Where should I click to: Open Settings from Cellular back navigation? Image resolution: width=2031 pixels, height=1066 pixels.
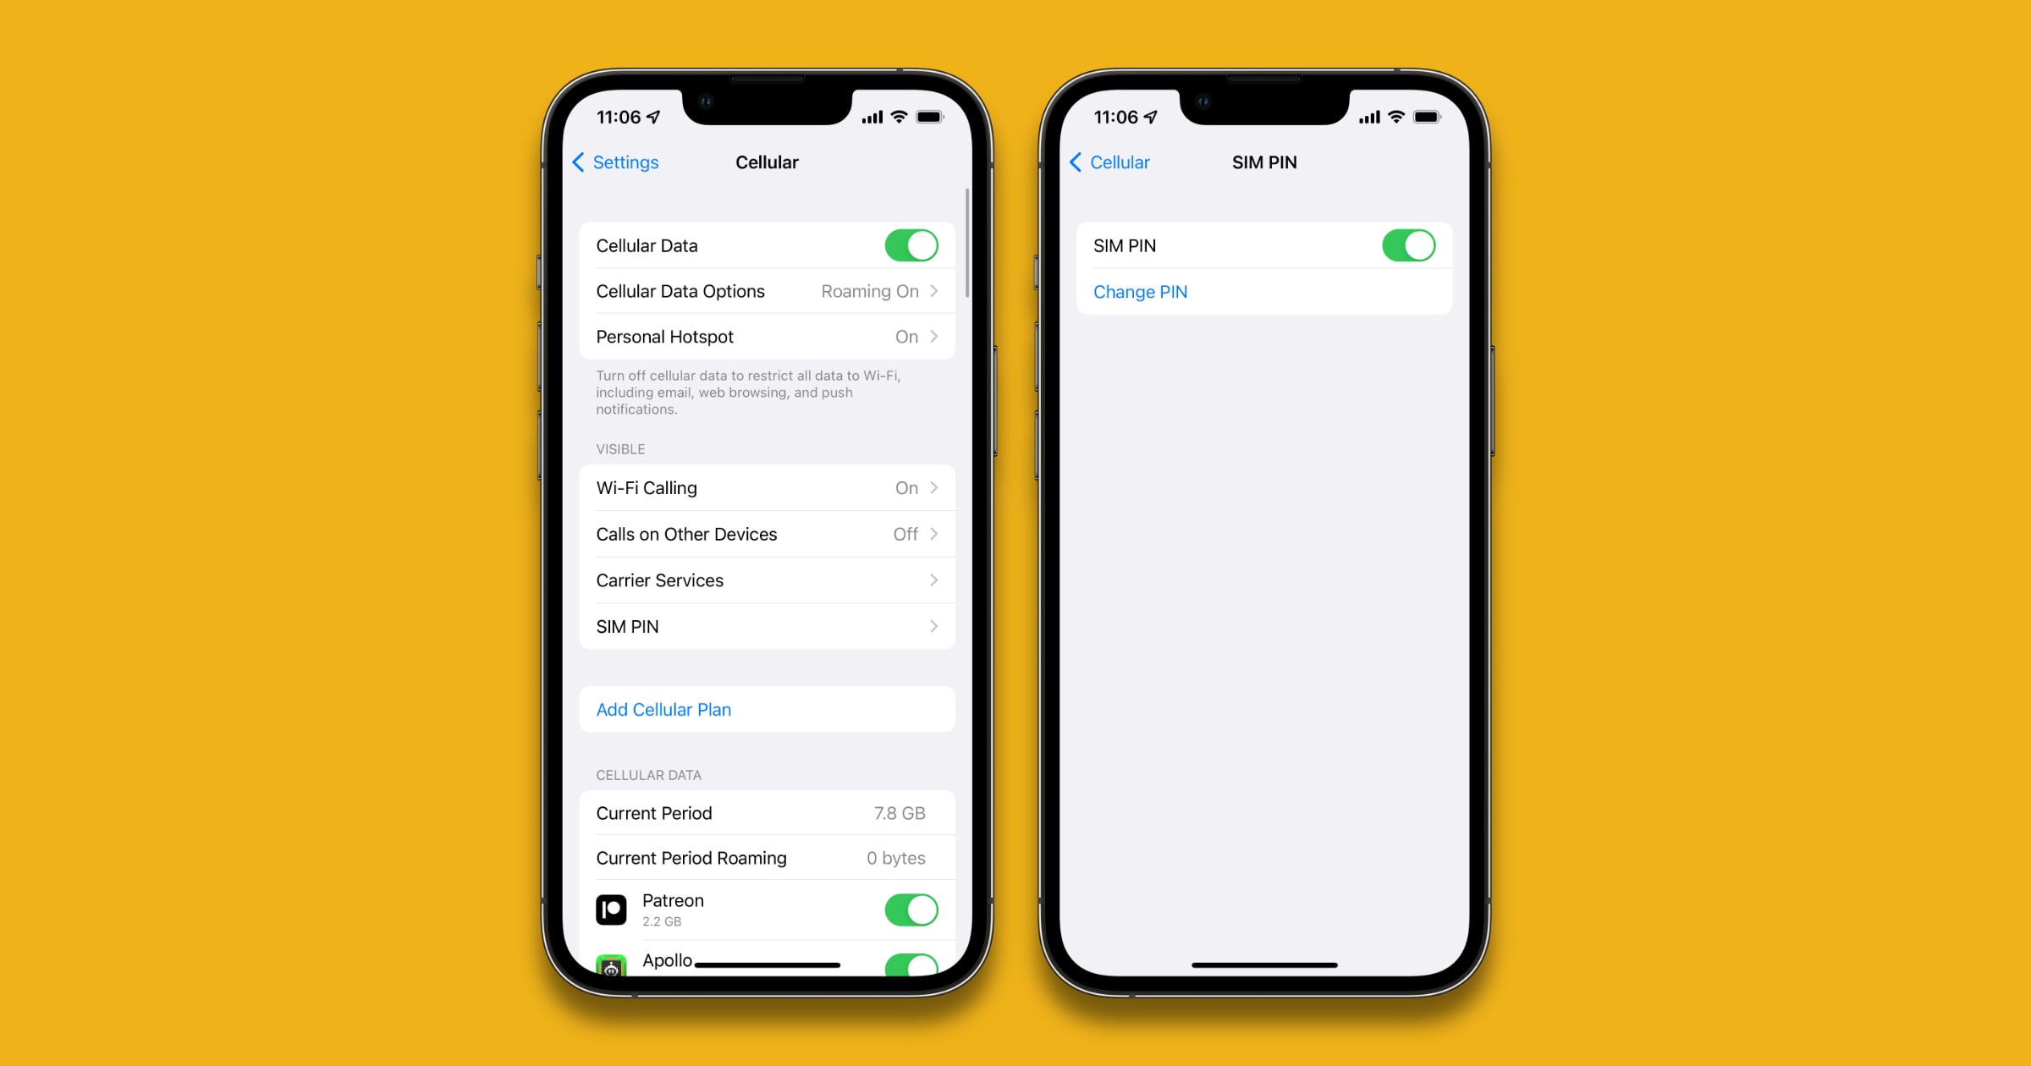pos(622,161)
